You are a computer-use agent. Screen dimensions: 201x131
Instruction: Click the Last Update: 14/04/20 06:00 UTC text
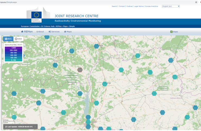coord(20,127)
